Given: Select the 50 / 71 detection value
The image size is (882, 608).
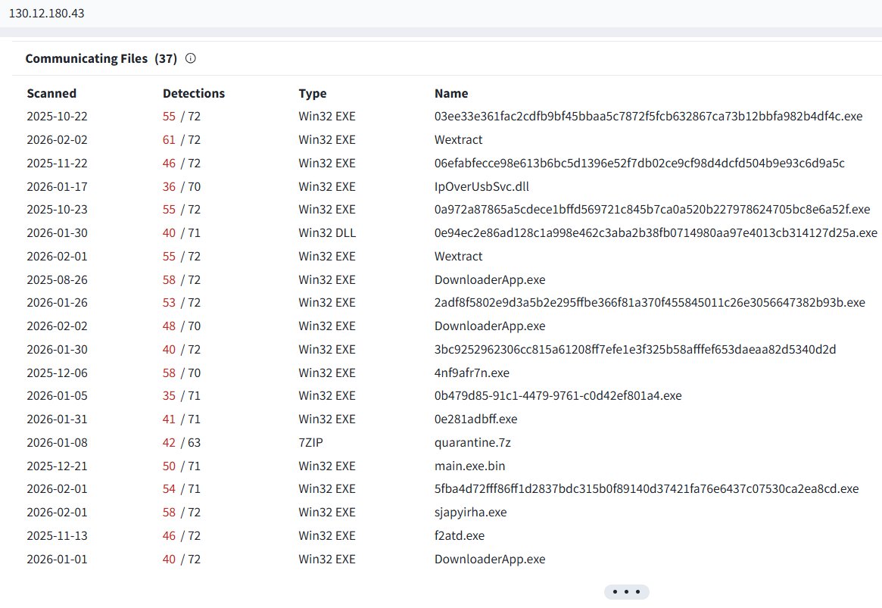Looking at the screenshot, I should point(181,466).
